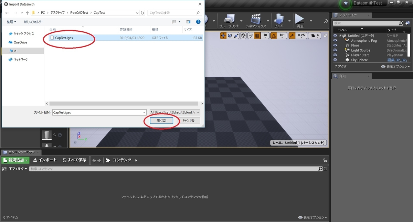413x222 pixels.
Task: Go forward in content browser history
Action: coord(99,160)
